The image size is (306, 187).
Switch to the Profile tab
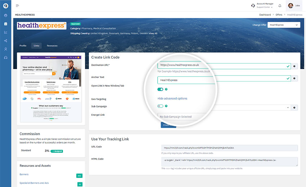point(23,46)
